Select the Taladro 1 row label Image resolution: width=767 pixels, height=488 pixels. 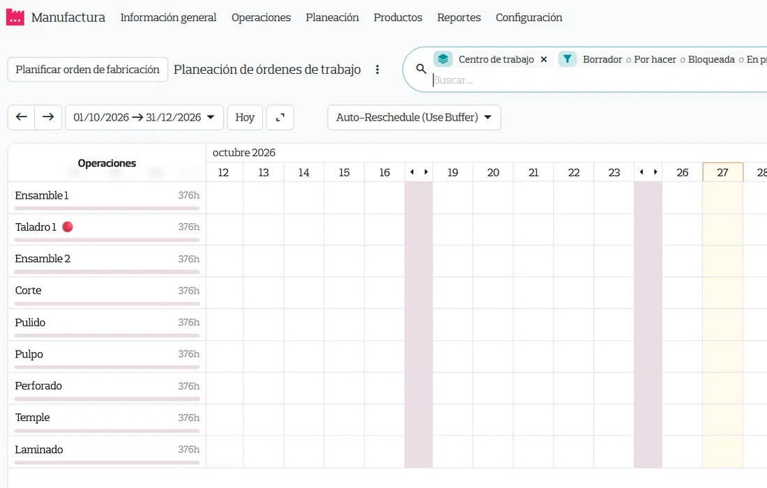pos(36,227)
